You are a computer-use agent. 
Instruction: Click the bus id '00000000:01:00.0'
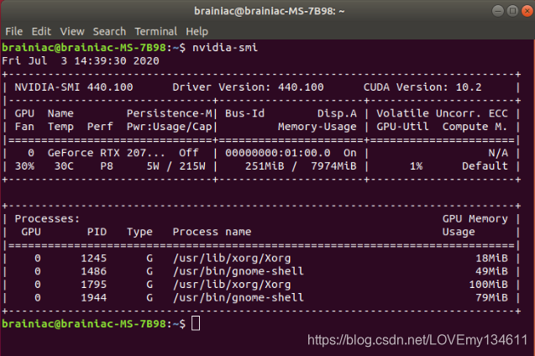[x=278, y=153]
